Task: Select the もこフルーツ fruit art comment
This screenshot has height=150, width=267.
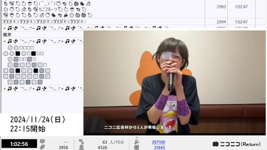Action: (x=103, y=9)
